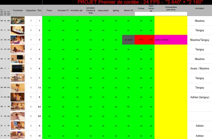Open the thumbnail for plan 5

coord(18,59)
